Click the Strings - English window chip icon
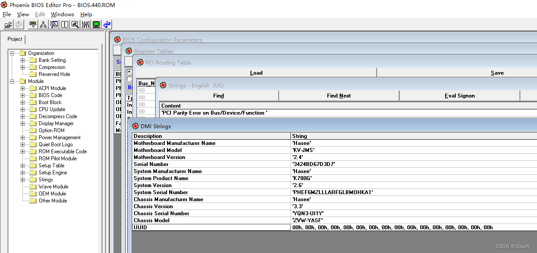The height and width of the screenshot is (253, 537). (x=163, y=85)
